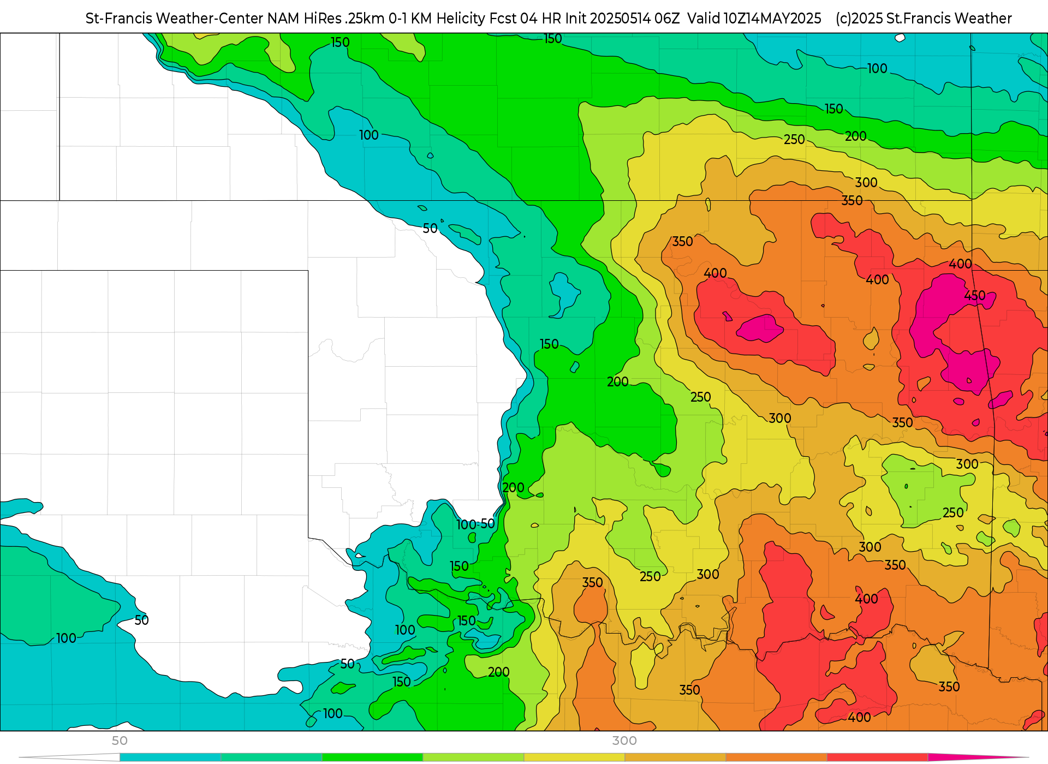Click the '50' color bar tick label

click(x=120, y=741)
